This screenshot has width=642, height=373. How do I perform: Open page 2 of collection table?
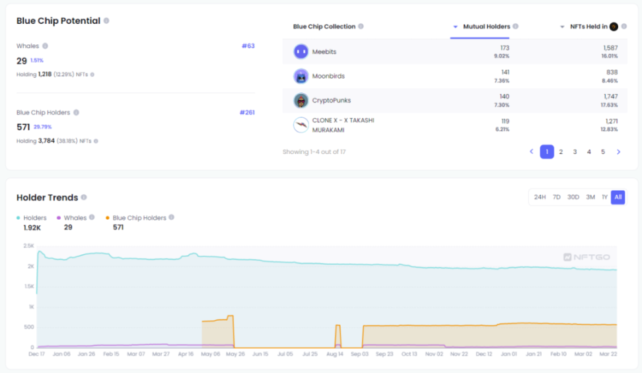(561, 152)
